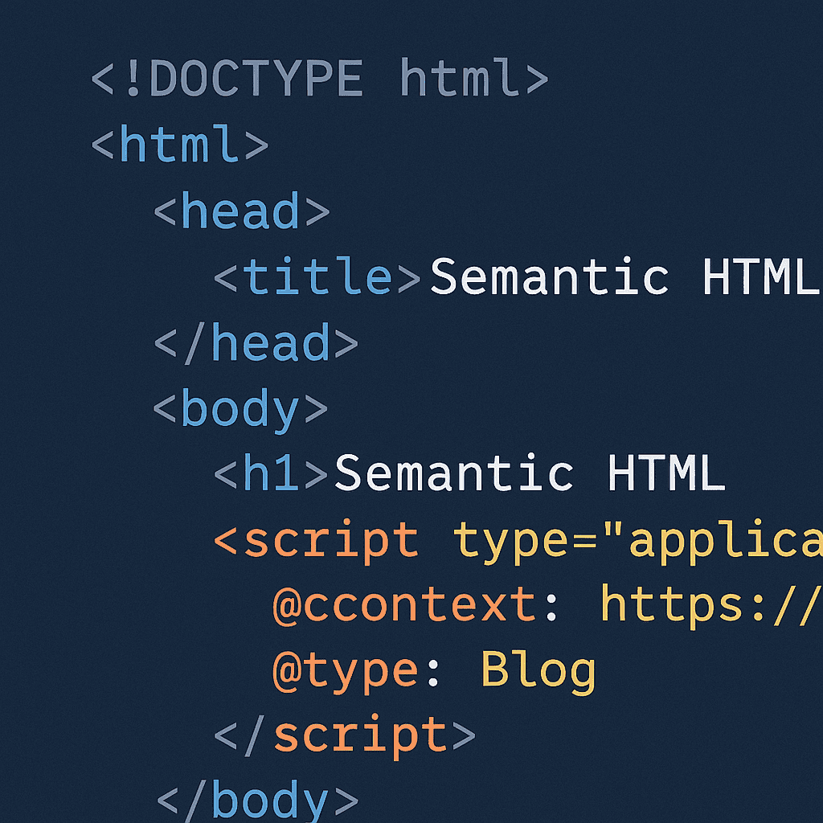Click the @ccontext key

coord(404,606)
